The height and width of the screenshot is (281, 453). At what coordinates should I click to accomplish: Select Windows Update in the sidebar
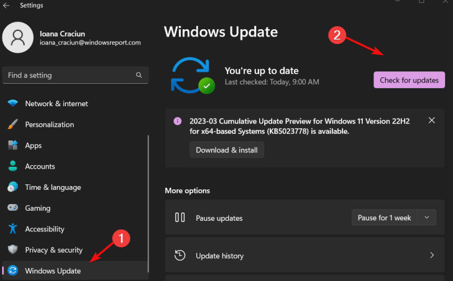click(75, 271)
